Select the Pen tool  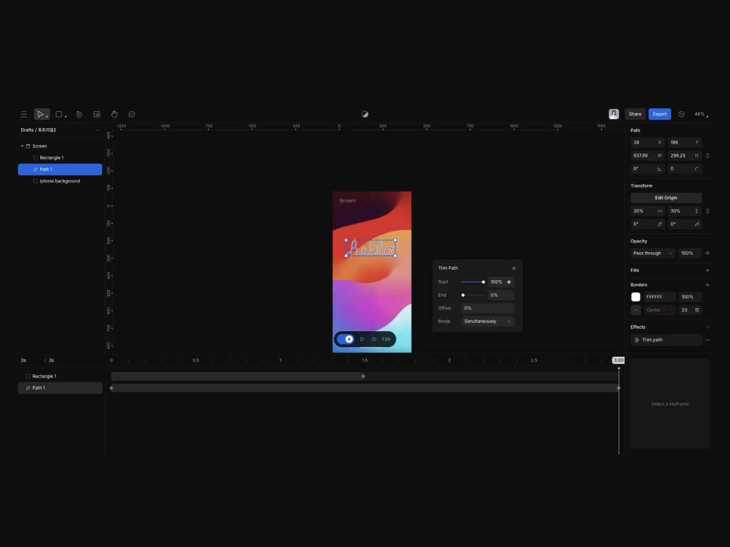pos(79,114)
